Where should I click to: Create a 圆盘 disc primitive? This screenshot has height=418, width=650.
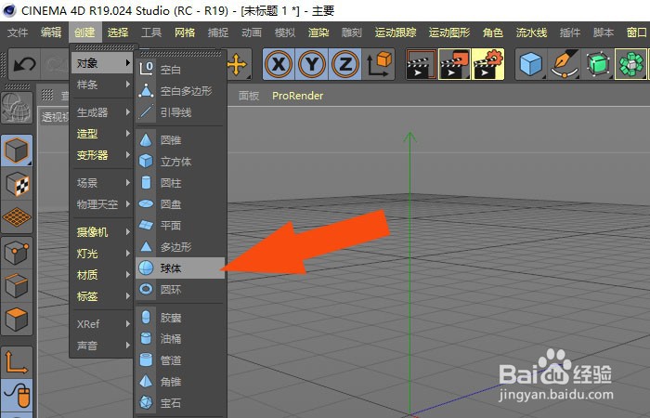pyautogui.click(x=180, y=204)
